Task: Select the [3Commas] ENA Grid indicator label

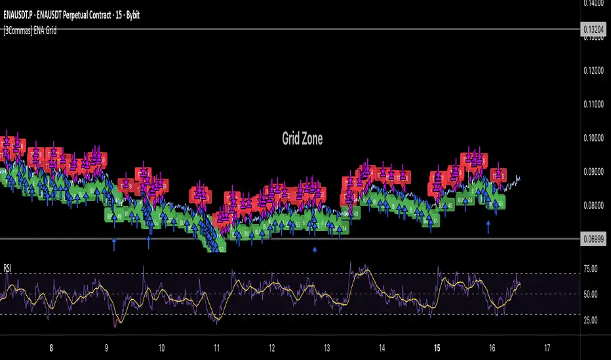Action: pos(30,30)
